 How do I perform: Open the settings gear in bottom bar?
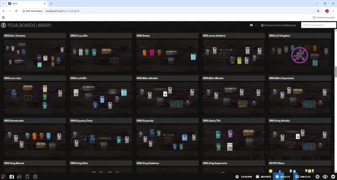[x=318, y=177]
